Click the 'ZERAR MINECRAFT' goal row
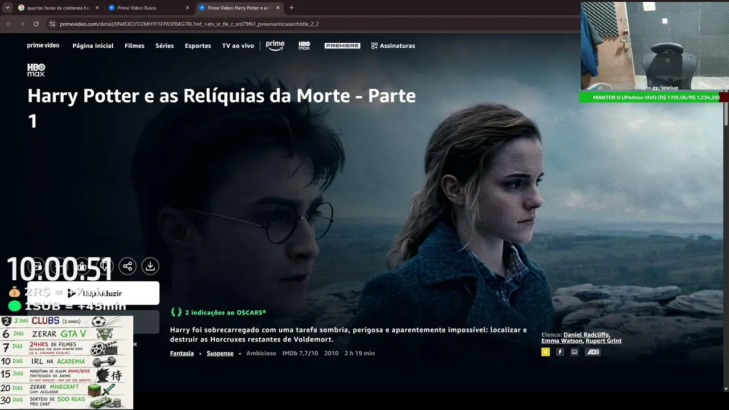 click(67, 388)
